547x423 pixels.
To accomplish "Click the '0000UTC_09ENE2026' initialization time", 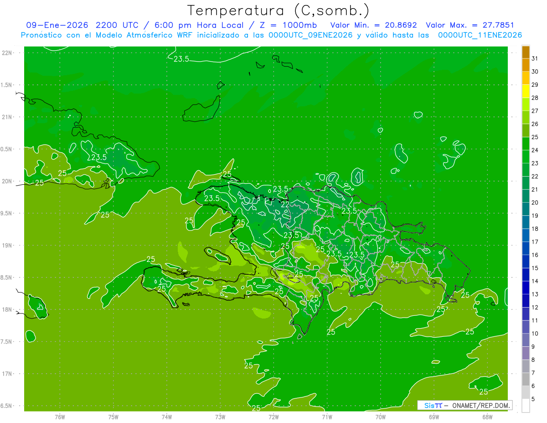I will 311,35.
